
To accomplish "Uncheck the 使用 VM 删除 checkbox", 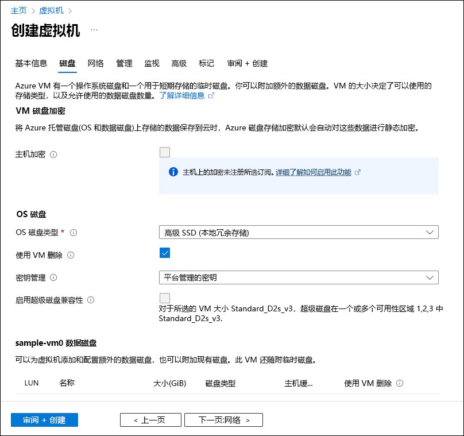I will (x=165, y=253).
